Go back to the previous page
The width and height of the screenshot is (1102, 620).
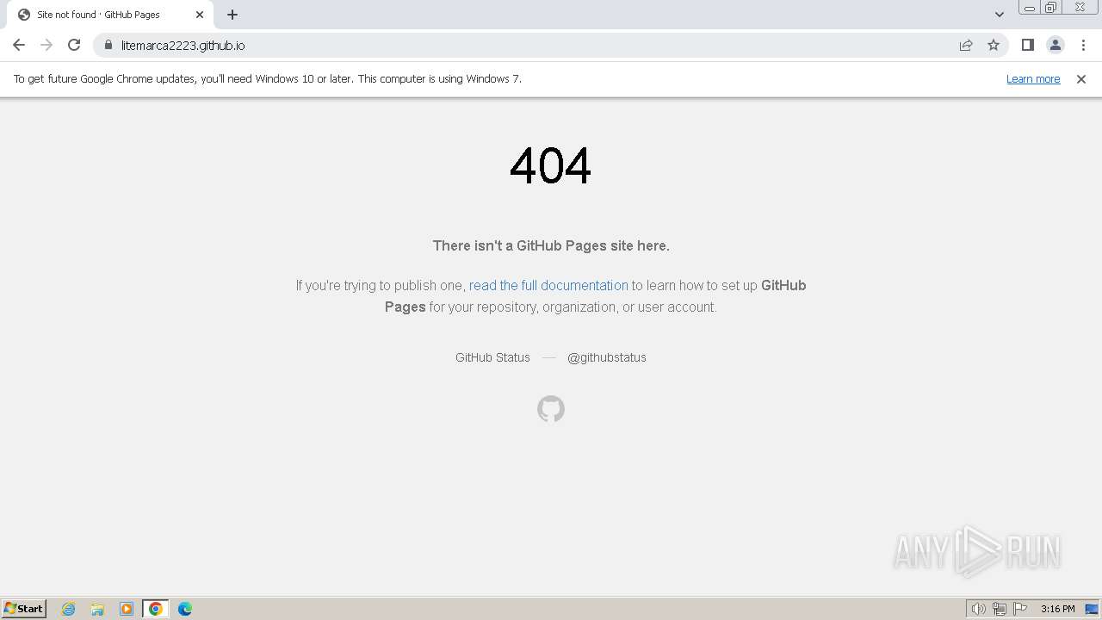tap(19, 45)
